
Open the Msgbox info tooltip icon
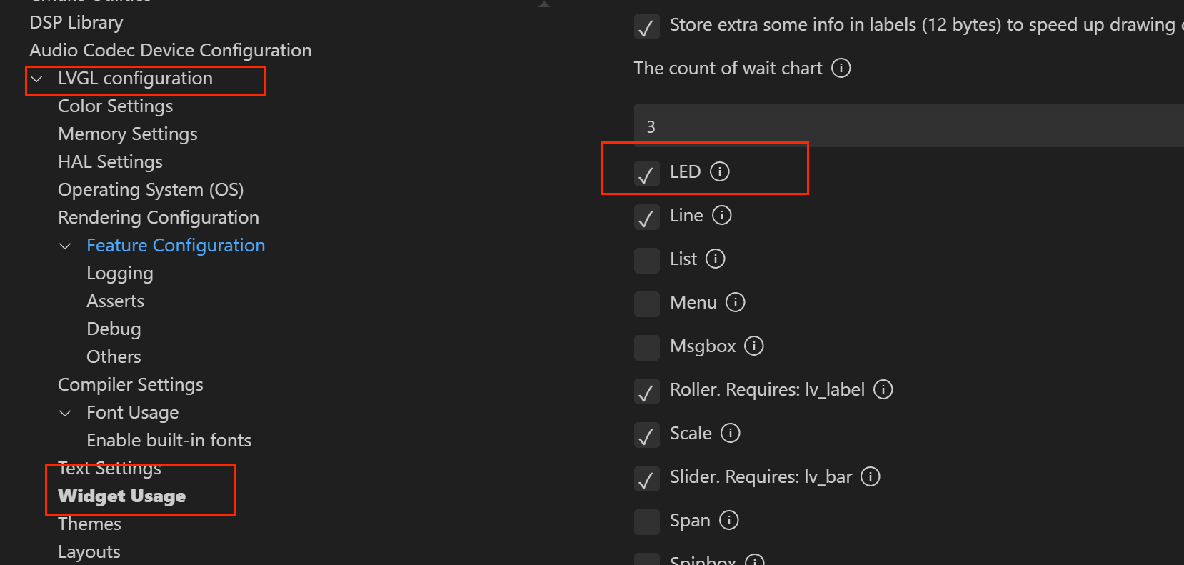point(754,346)
